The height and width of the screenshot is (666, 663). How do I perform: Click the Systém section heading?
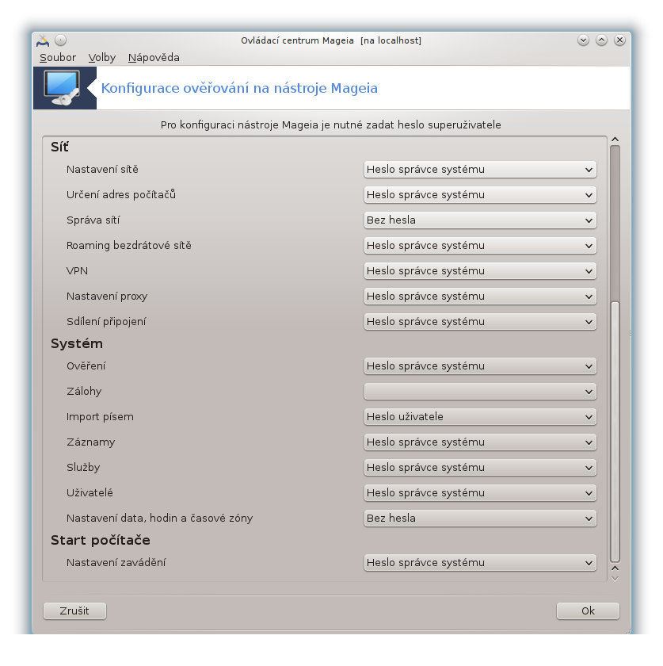[77, 343]
